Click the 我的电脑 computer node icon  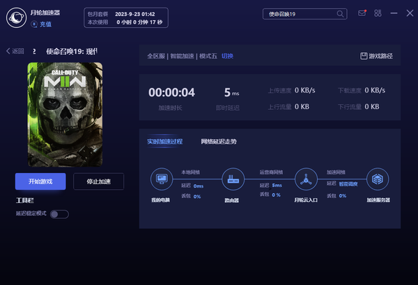coord(161,179)
